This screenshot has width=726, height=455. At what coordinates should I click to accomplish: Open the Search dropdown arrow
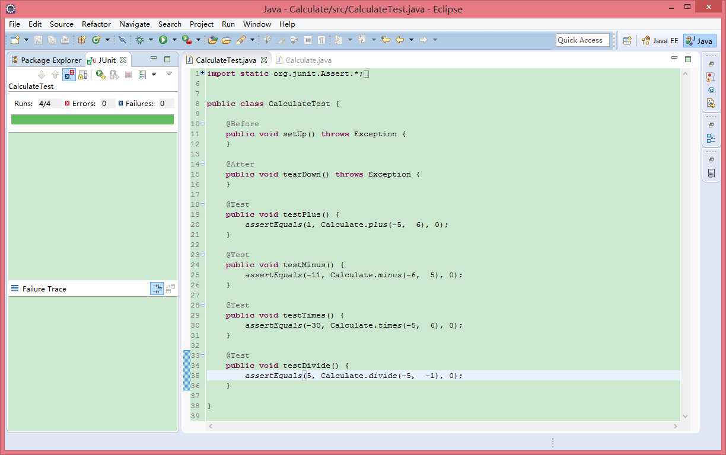[x=252, y=40]
